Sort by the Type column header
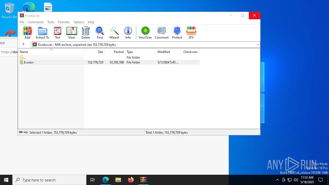The height and width of the screenshot is (185, 329). (x=141, y=52)
